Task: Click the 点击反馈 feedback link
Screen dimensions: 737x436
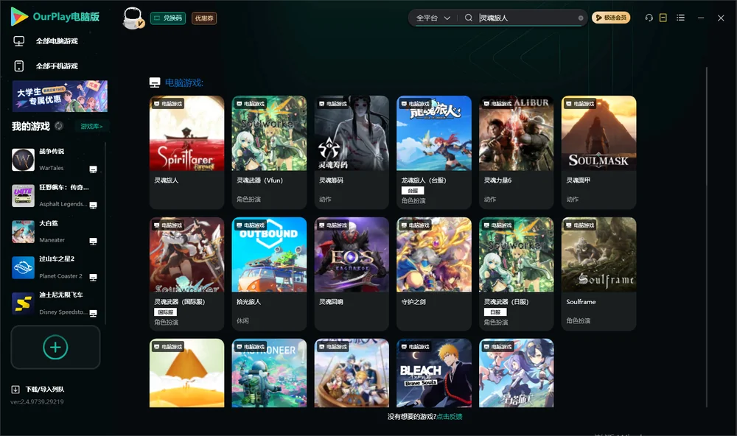Action: point(450,416)
